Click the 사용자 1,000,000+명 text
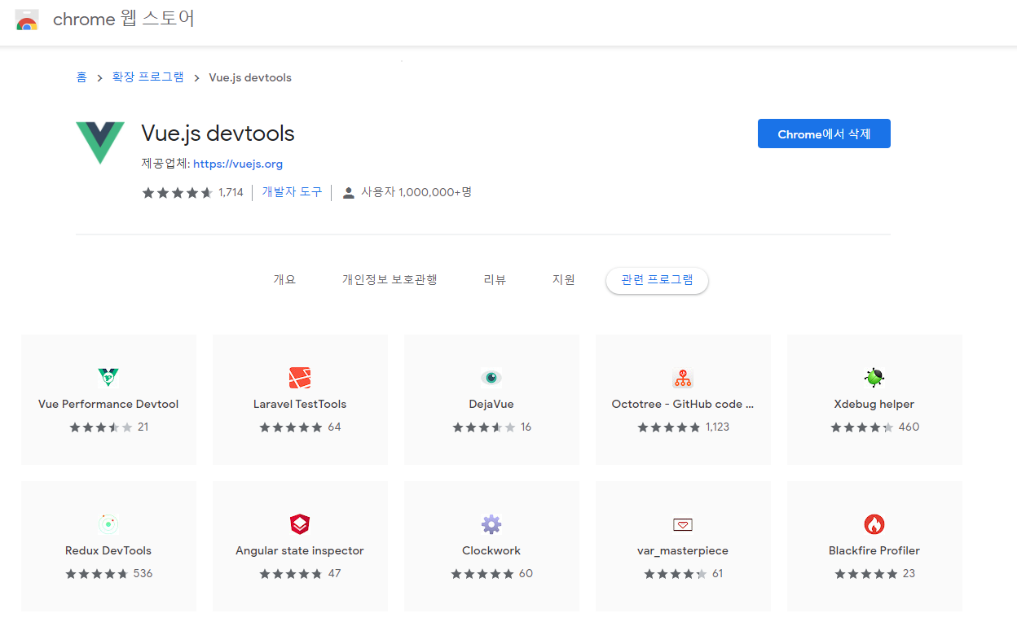The image size is (1017, 622). [416, 192]
